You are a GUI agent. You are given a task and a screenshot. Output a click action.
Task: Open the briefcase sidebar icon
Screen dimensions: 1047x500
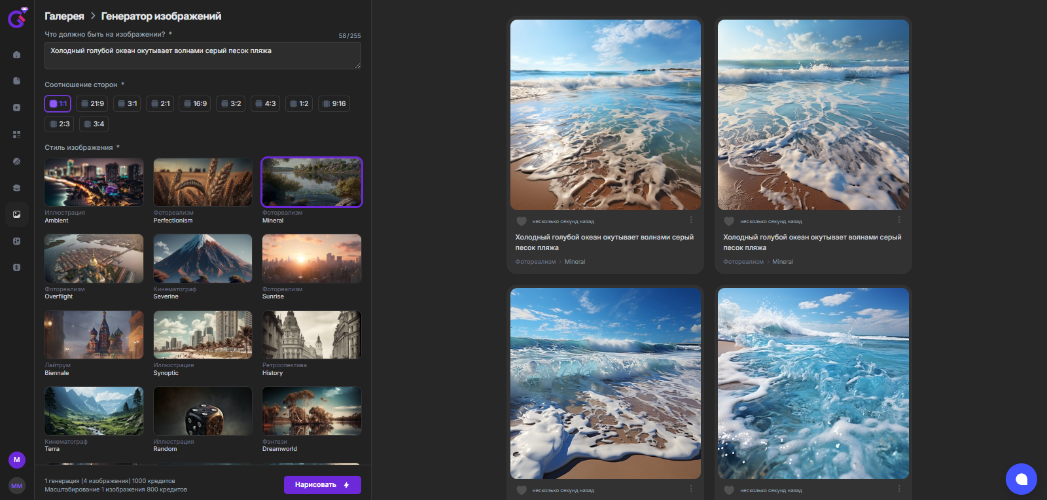click(x=17, y=188)
